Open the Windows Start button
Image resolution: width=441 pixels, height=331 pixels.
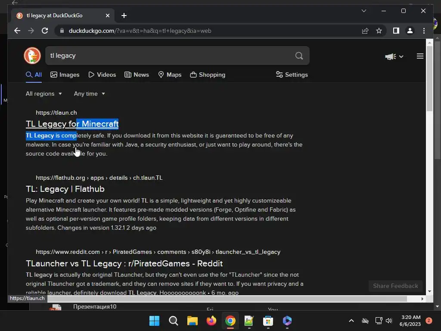(x=154, y=321)
